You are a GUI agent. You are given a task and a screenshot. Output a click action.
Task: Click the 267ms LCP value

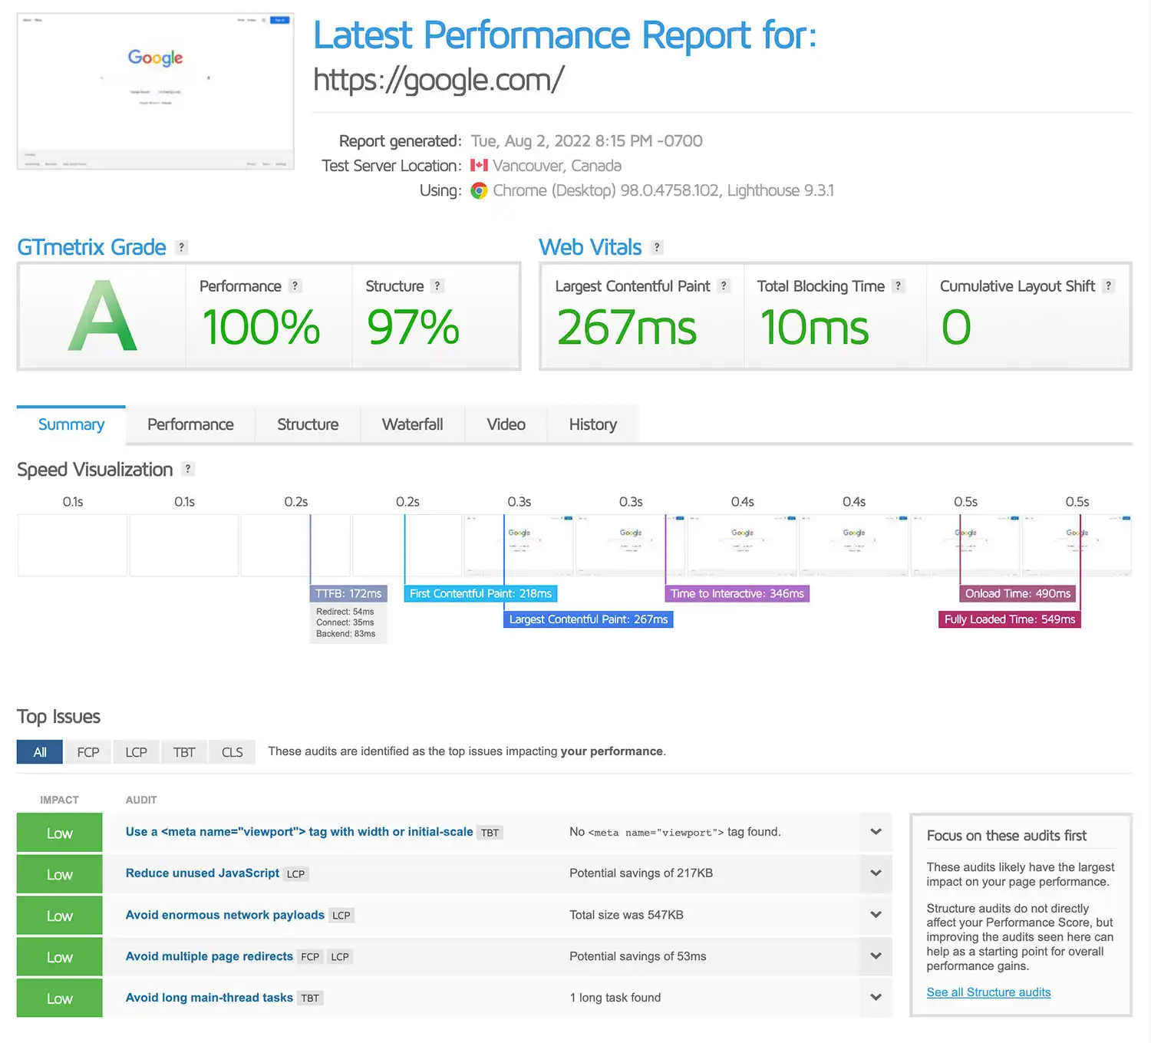627,328
